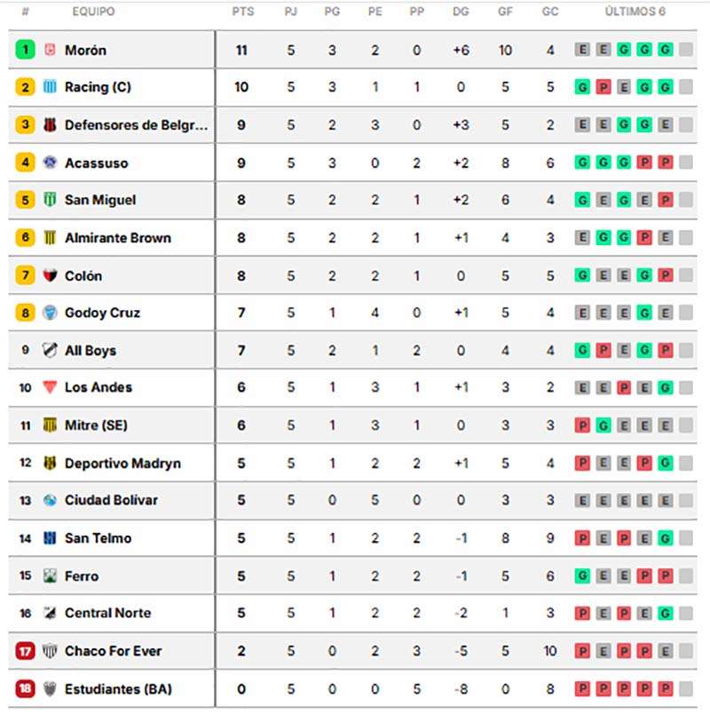The image size is (710, 715).
Task: Click the Morón club crest icon
Action: [x=50, y=51]
